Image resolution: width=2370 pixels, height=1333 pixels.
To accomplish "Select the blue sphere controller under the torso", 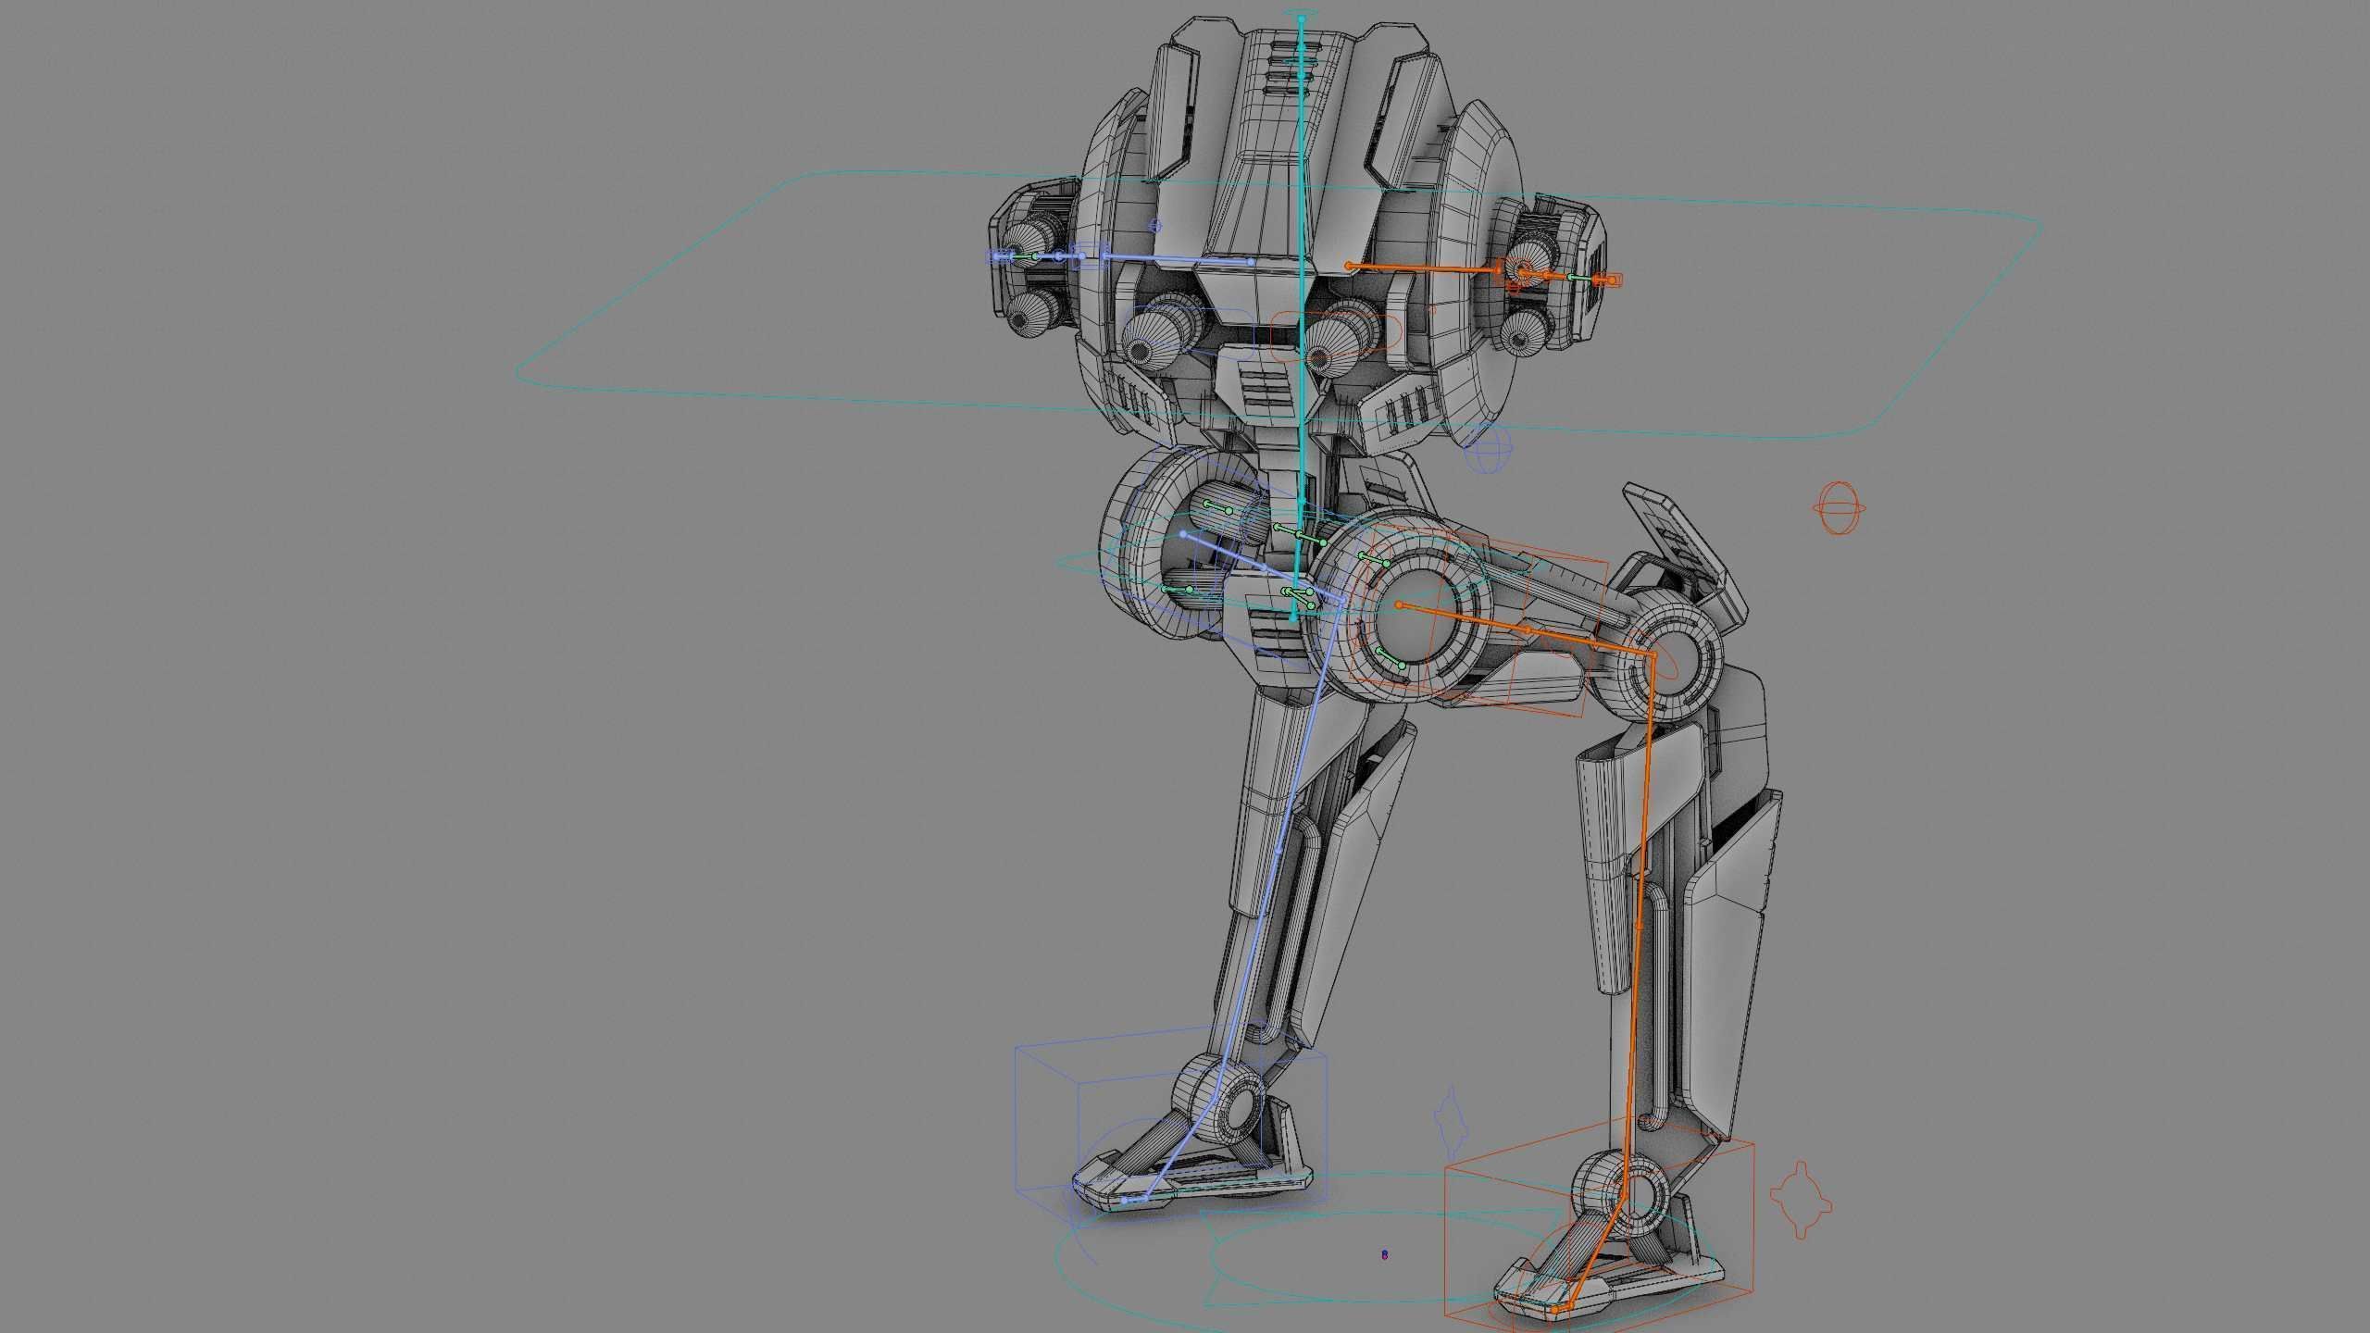I will (x=1488, y=448).
